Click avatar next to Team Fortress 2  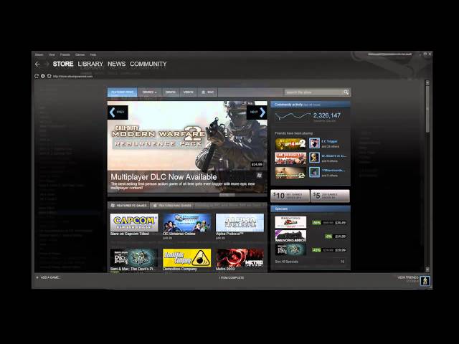314,158
